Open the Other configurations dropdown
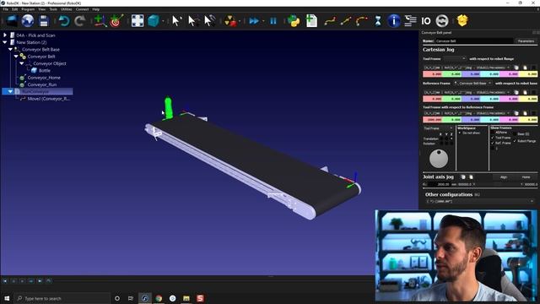Viewport: 540px width, 304px height. click(x=480, y=201)
